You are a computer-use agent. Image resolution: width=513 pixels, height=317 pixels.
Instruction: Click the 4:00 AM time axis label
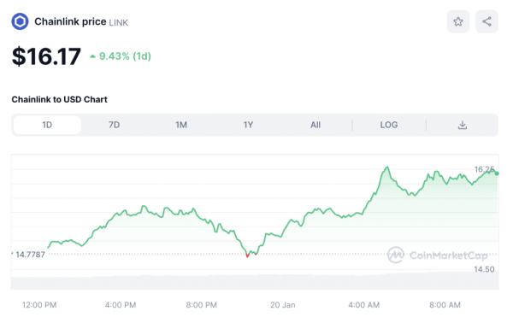[364, 305]
